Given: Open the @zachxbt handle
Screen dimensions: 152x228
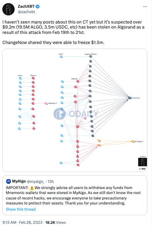Looking at the screenshot, I should [27, 12].
